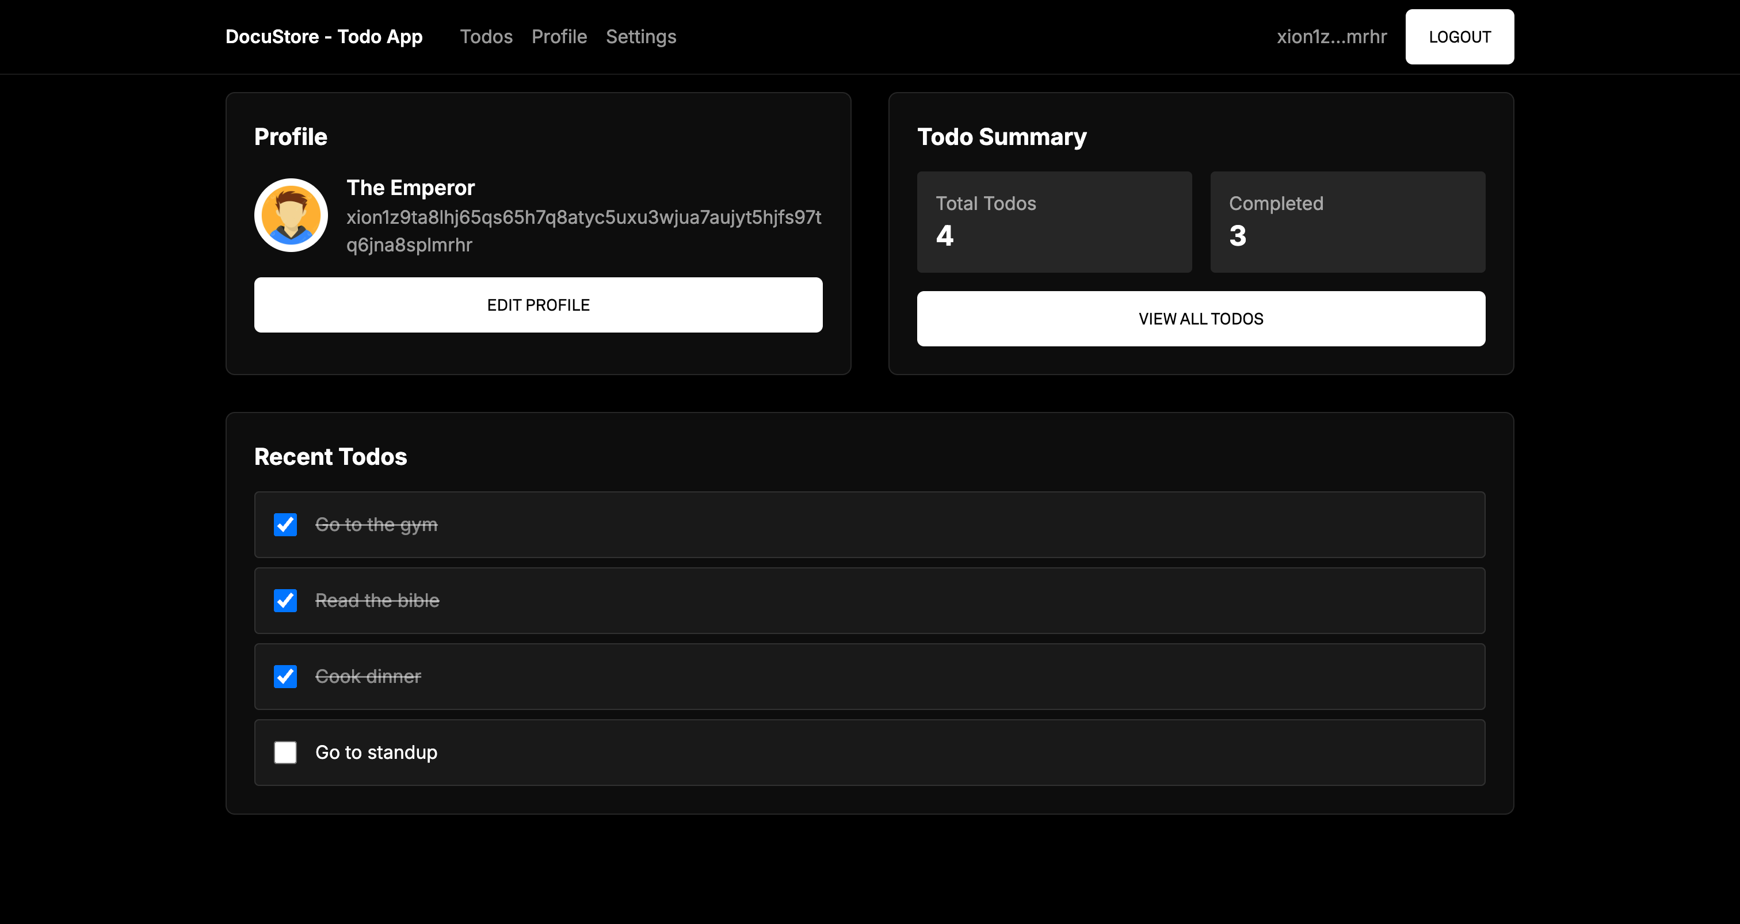Uncheck the 'Cook dinner' checkbox
The height and width of the screenshot is (924, 1740).
tap(285, 676)
